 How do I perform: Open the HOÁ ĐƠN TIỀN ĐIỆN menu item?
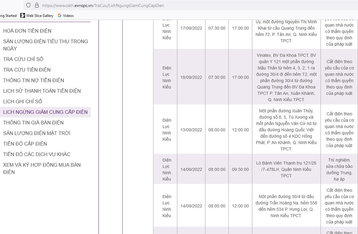pos(27,31)
